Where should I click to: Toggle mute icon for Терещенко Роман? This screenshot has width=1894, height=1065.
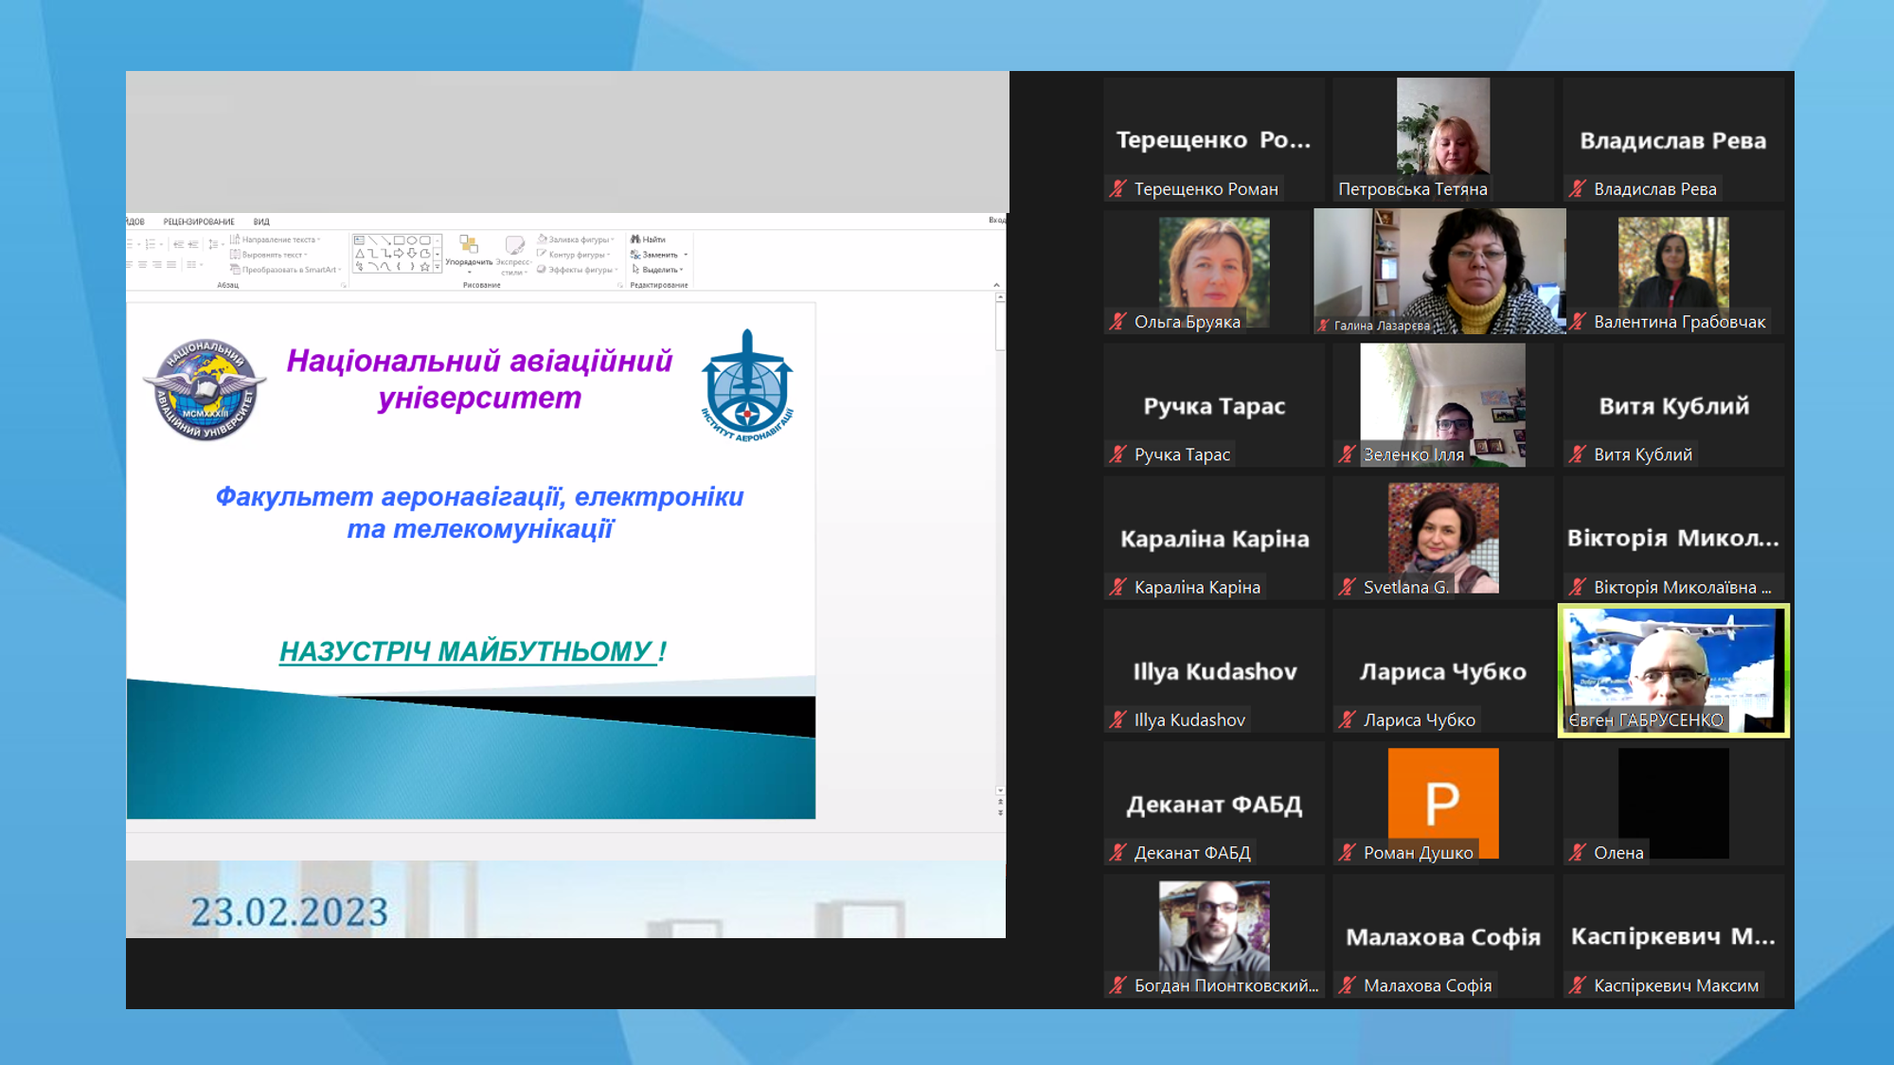pos(1118,188)
